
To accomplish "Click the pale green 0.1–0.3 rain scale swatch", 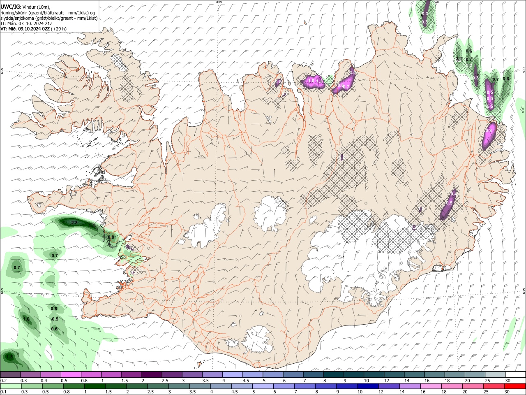I will click(11, 386).
